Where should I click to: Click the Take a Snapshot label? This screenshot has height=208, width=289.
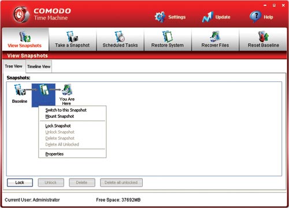coord(72,45)
